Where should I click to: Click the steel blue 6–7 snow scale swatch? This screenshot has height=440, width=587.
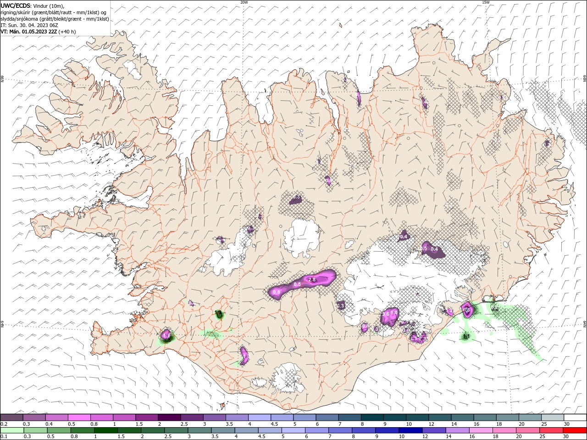click(327, 418)
